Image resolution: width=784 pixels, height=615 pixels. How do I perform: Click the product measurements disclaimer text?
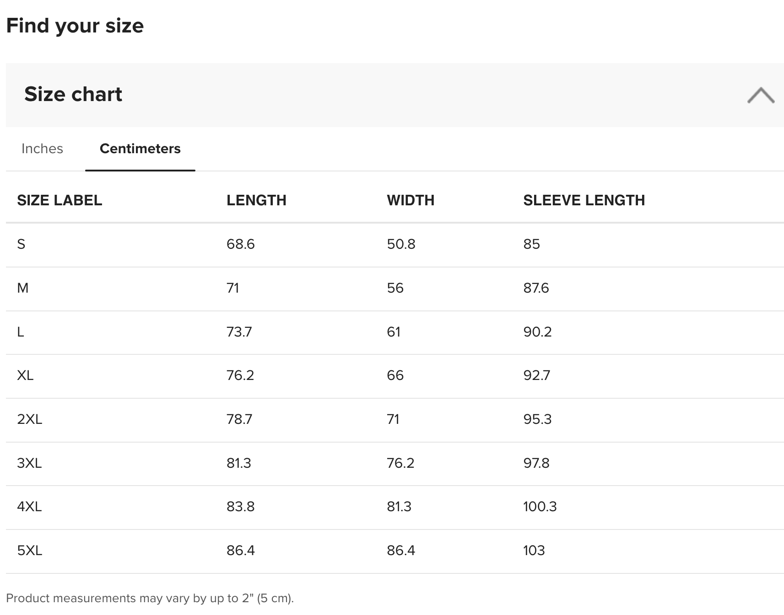(x=150, y=598)
